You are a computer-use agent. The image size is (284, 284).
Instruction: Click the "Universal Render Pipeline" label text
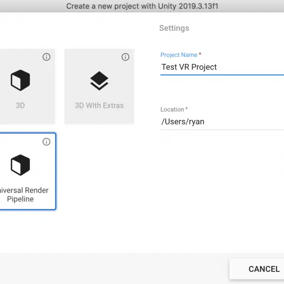(24, 195)
